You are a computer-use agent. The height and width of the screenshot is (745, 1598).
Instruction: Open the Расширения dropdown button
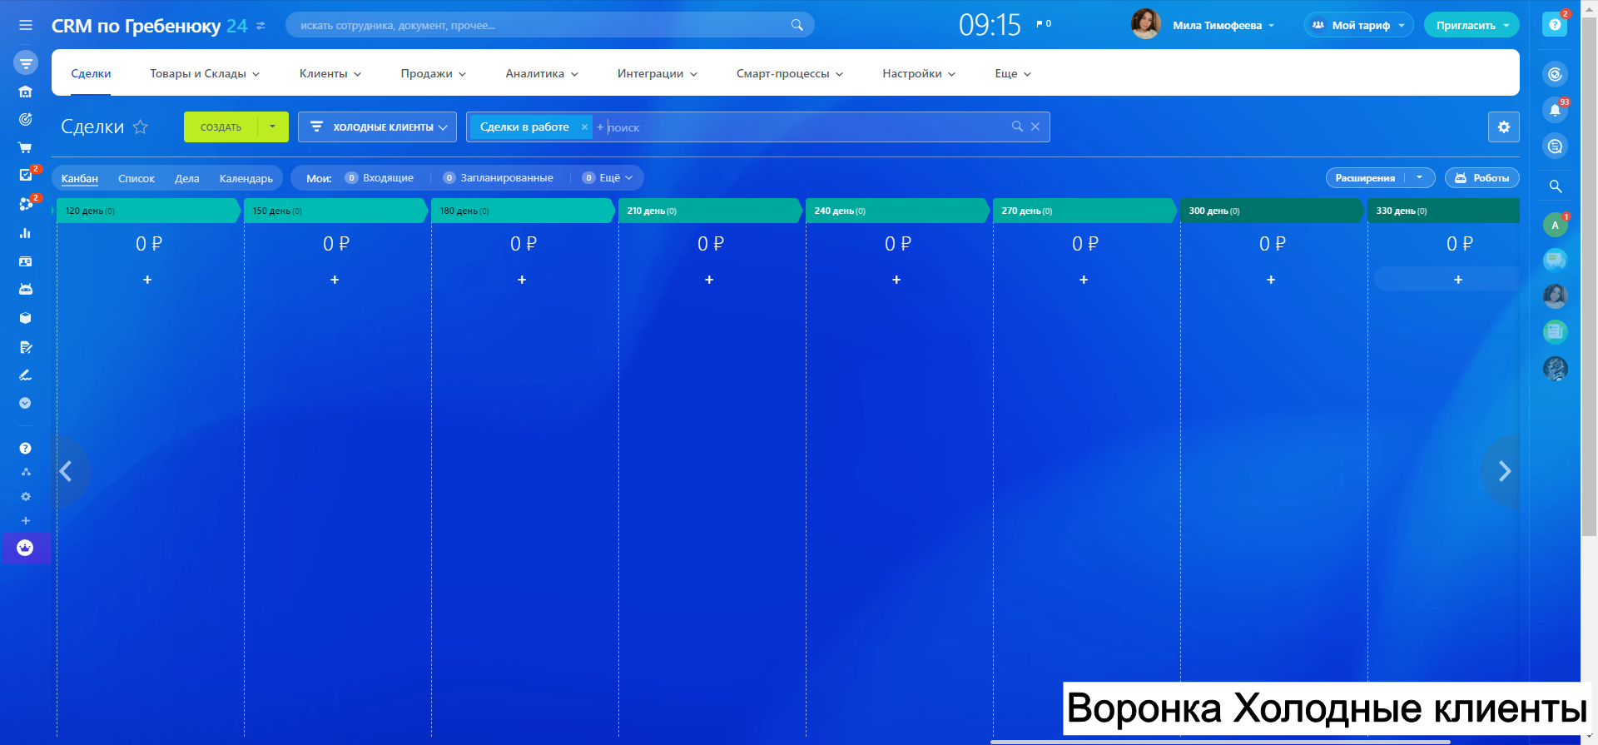tap(1380, 177)
